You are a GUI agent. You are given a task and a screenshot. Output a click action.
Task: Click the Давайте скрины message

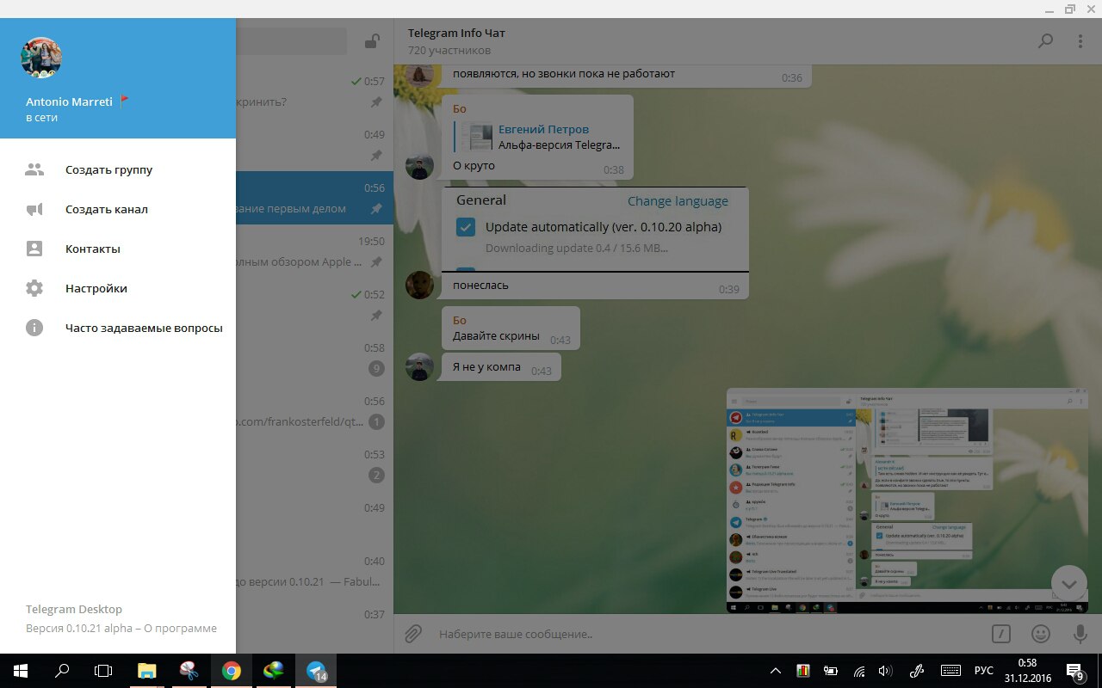point(511,329)
